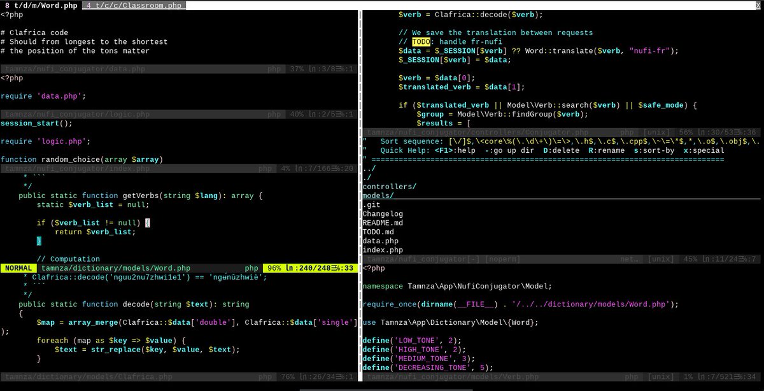The height and width of the screenshot is (391, 764).
Task: Place cursor on the array_merge line
Action: 195,322
